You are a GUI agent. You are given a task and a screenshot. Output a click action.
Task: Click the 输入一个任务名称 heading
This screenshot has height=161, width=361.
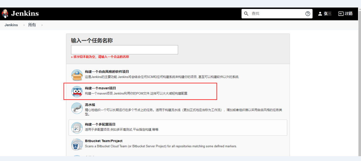(x=92, y=41)
